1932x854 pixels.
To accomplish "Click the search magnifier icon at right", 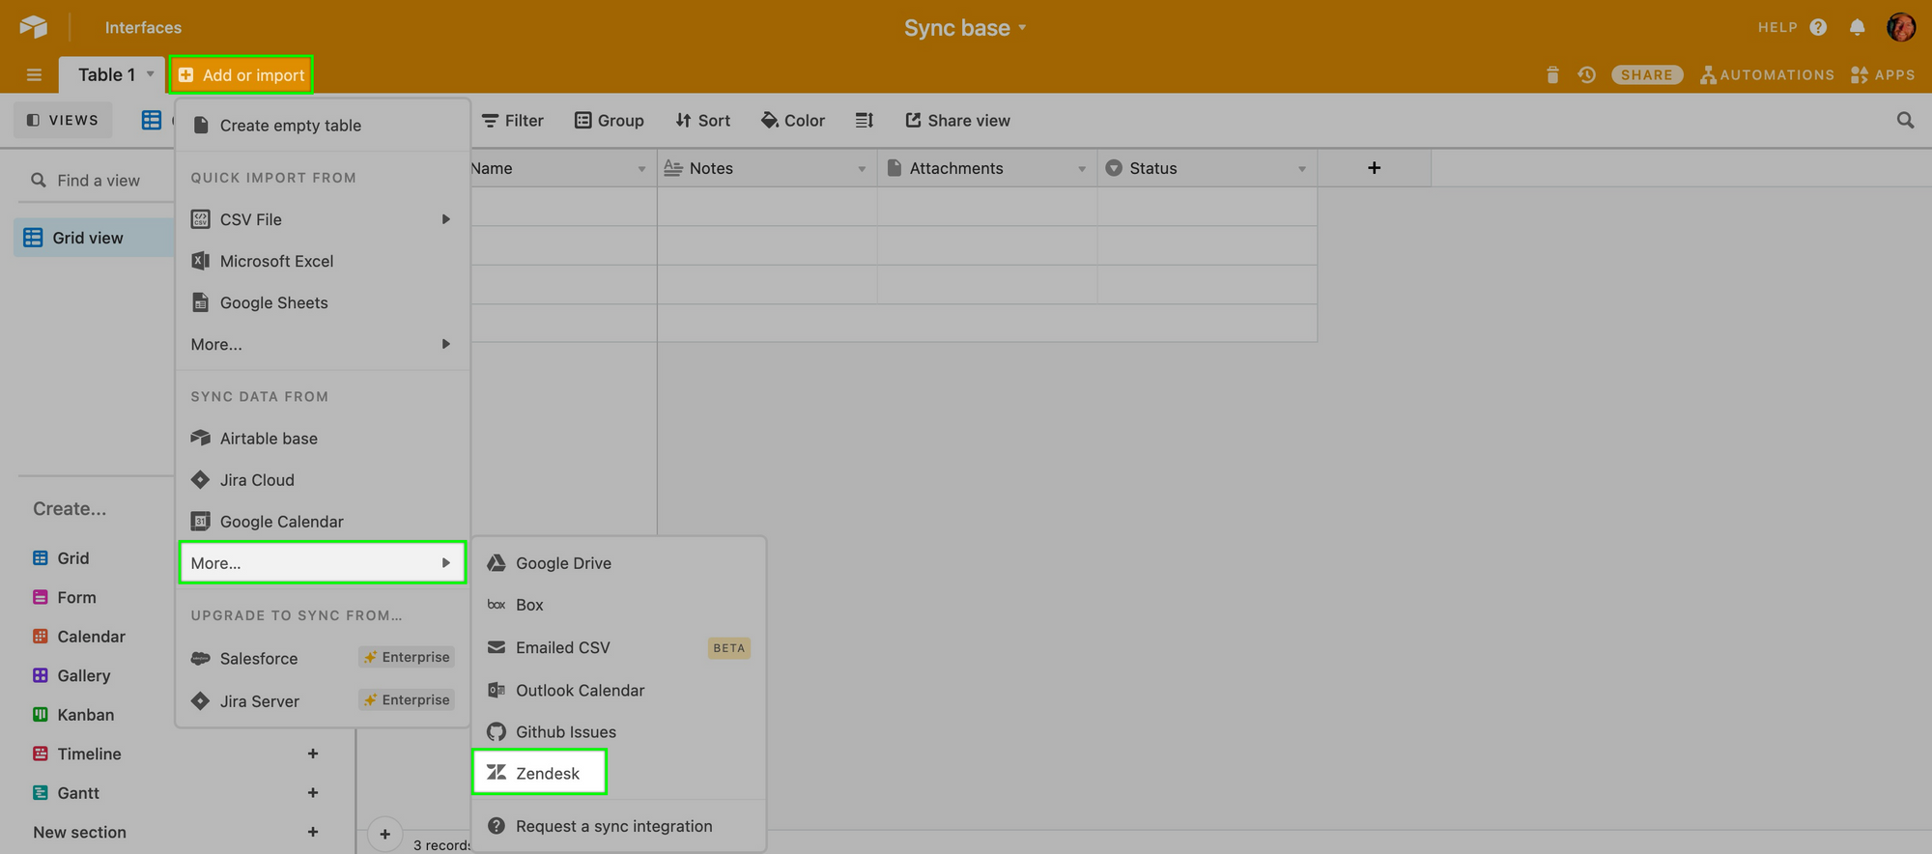I will (1905, 120).
